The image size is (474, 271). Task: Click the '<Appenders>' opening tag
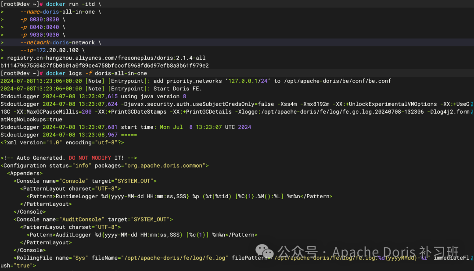25,173
